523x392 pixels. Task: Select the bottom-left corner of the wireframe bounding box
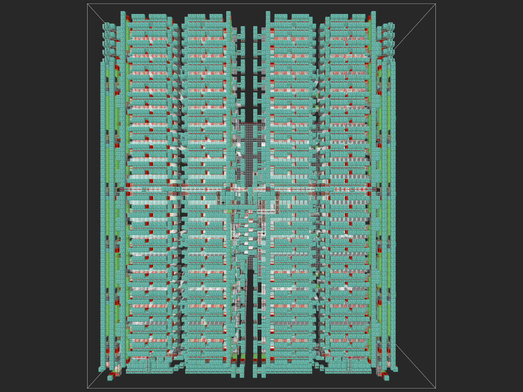(88, 388)
